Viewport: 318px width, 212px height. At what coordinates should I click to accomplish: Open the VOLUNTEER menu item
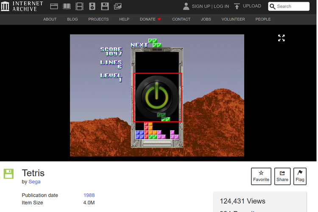click(x=233, y=19)
